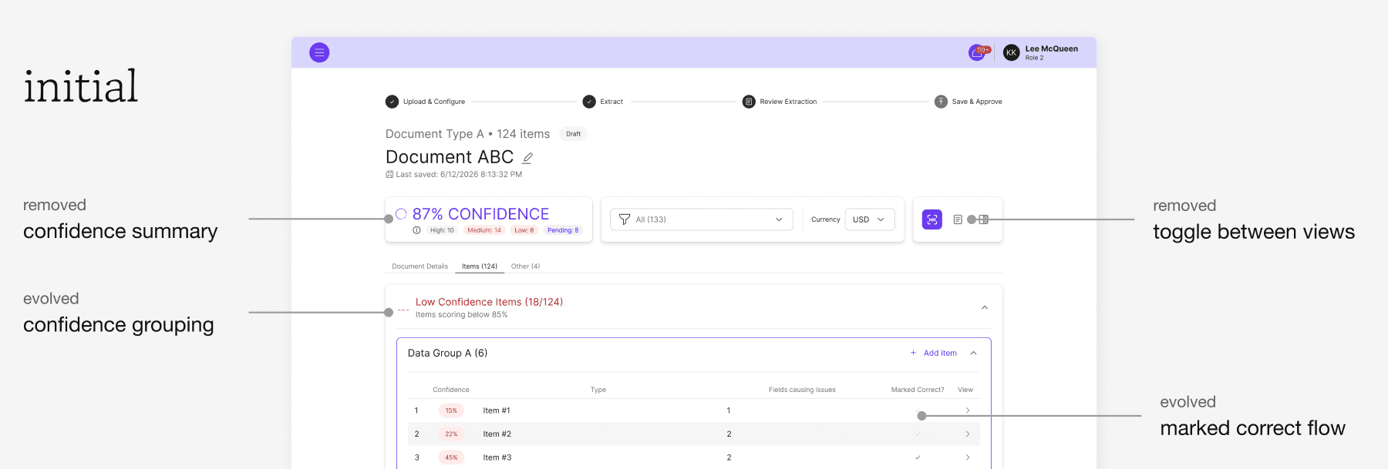Toggle marked correct check for Item #2
Screen dimensions: 1388x469
918,434
